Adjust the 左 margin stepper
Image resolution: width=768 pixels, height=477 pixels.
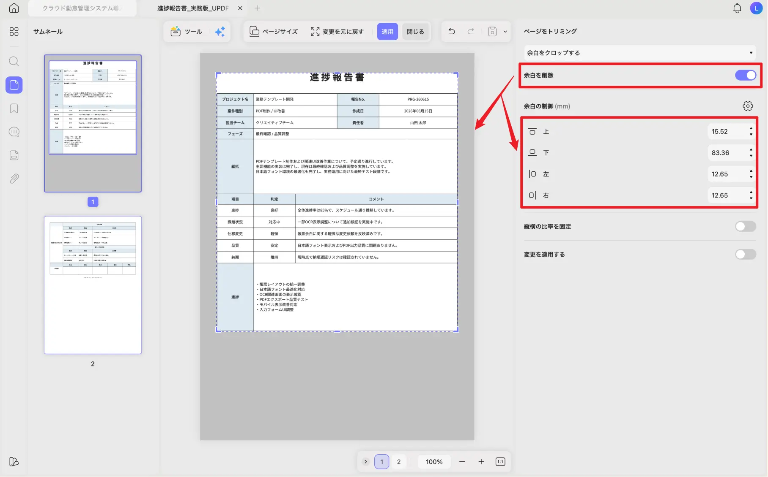pos(751,174)
